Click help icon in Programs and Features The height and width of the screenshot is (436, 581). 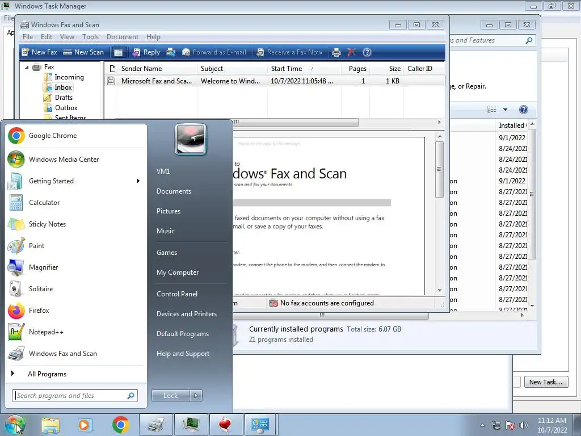524,110
